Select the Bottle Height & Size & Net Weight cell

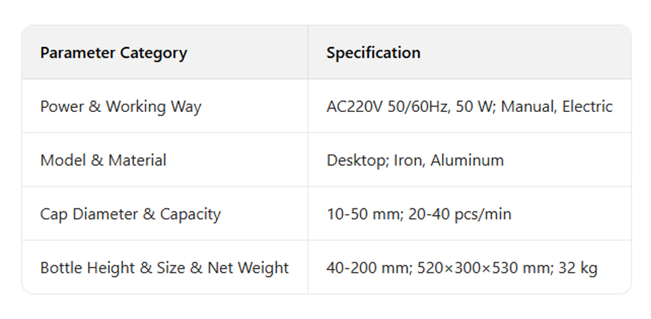click(x=164, y=268)
